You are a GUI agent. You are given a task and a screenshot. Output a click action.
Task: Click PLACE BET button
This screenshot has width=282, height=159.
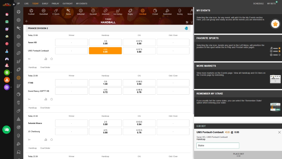point(238,155)
